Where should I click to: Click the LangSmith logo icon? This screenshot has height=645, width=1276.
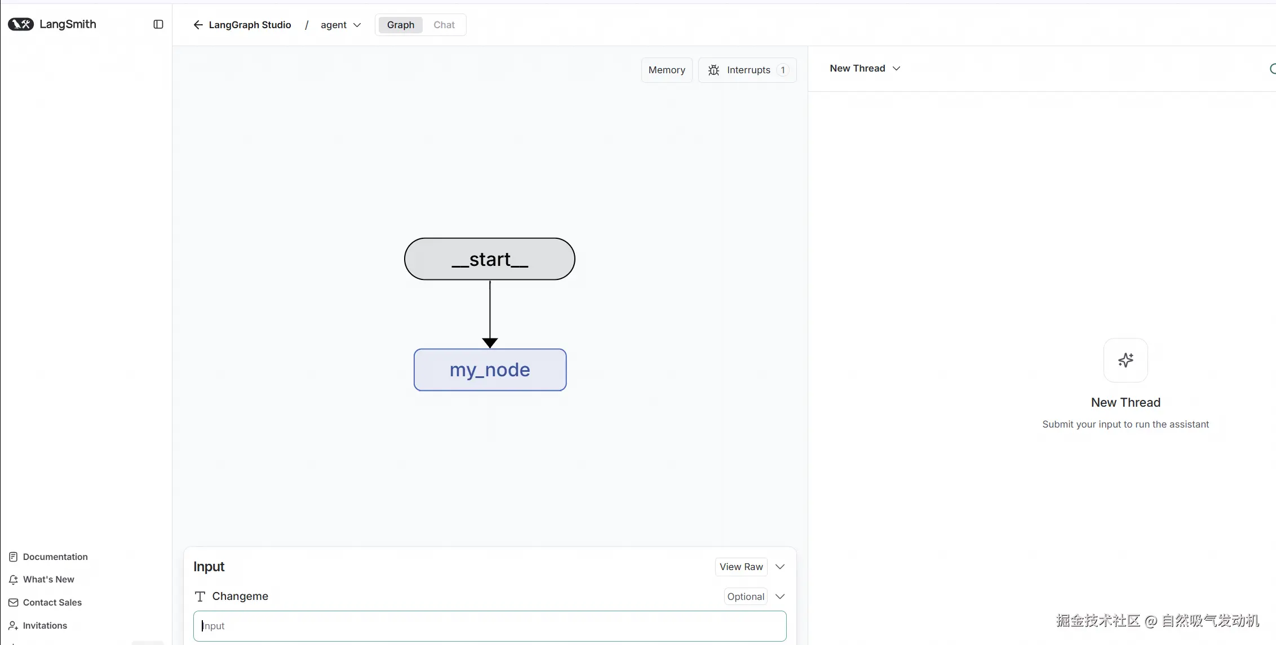click(x=21, y=24)
